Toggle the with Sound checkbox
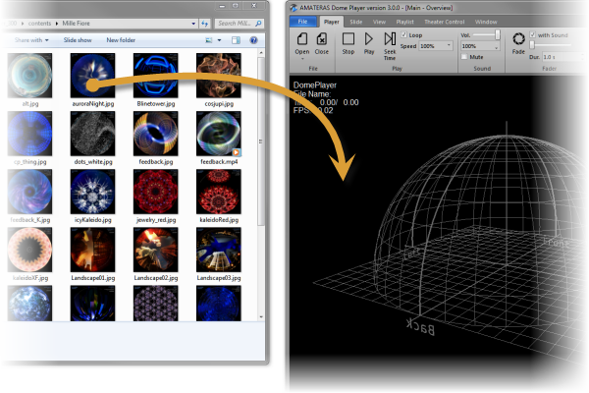The image size is (589, 393). [533, 34]
